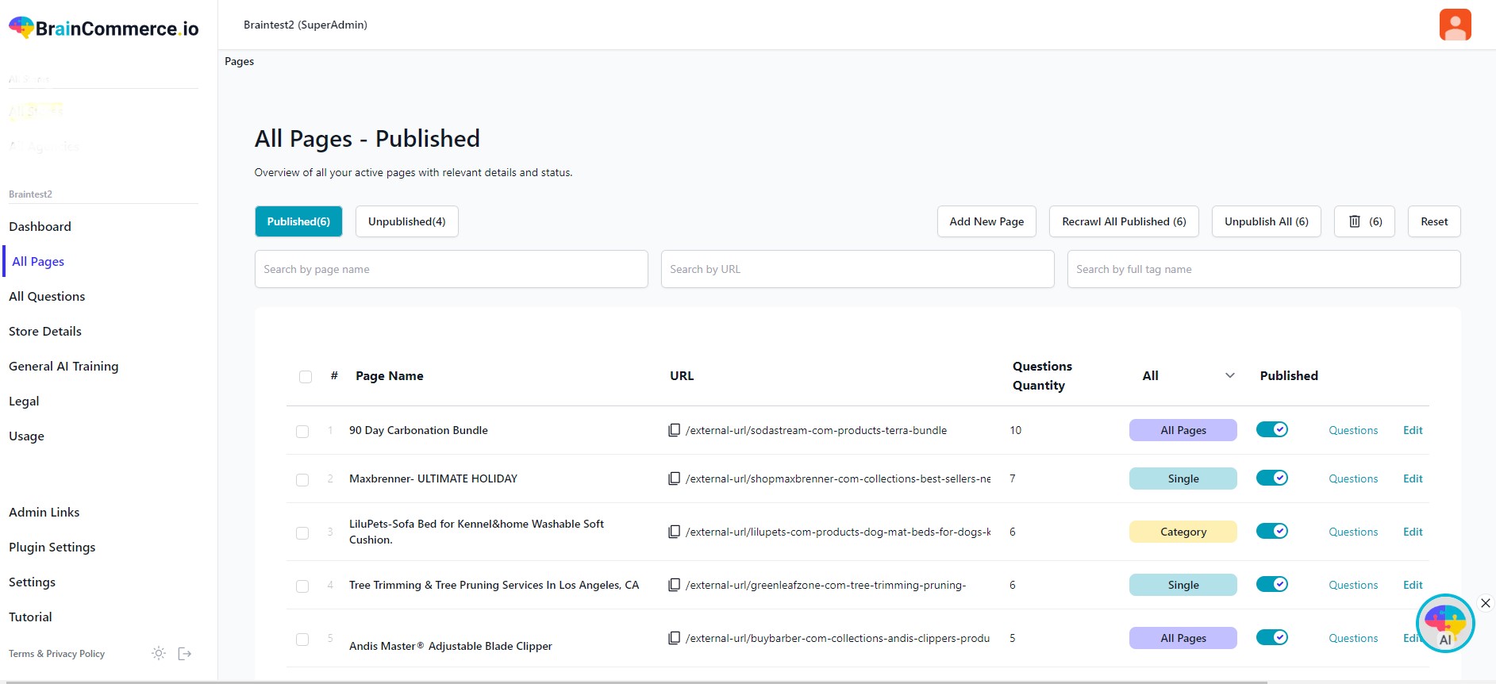Viewport: 1496px width, 684px height.
Task: Toggle published switch for Andis Master row
Action: tap(1271, 637)
